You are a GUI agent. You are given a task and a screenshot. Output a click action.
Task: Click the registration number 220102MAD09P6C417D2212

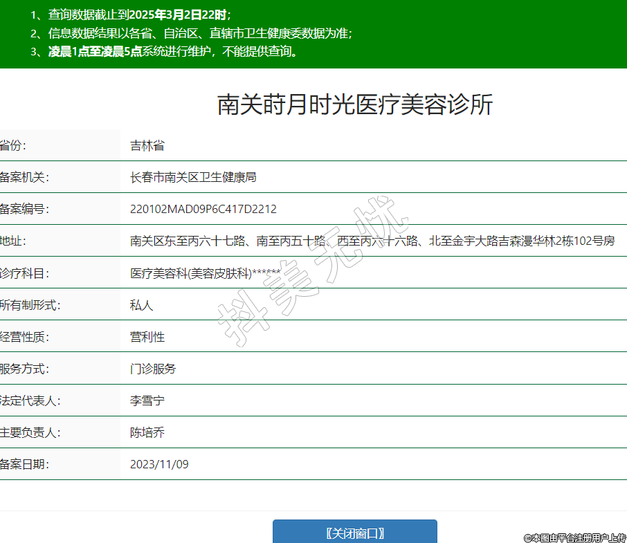click(203, 209)
